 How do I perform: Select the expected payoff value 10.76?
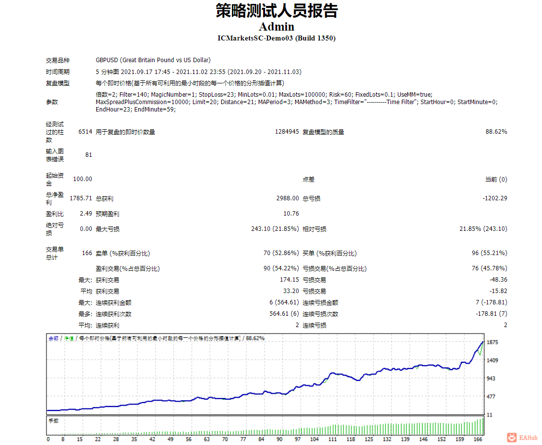(291, 214)
